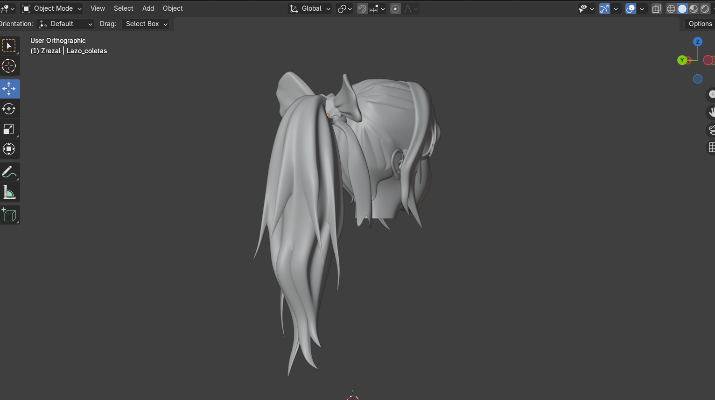
Task: Select the Add Cube tool
Action: click(9, 215)
